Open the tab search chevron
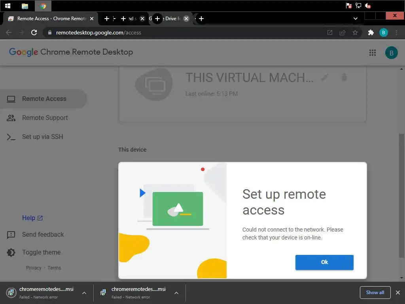405x304 pixels. pos(356,19)
